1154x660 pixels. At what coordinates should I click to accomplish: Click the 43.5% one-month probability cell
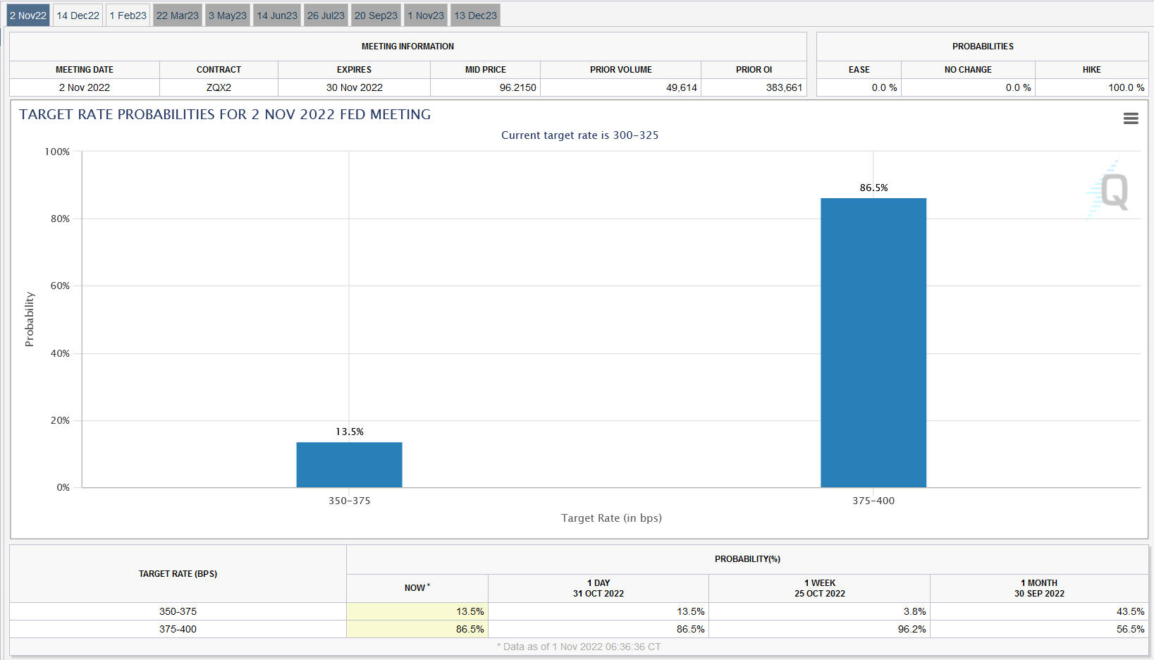point(1039,611)
